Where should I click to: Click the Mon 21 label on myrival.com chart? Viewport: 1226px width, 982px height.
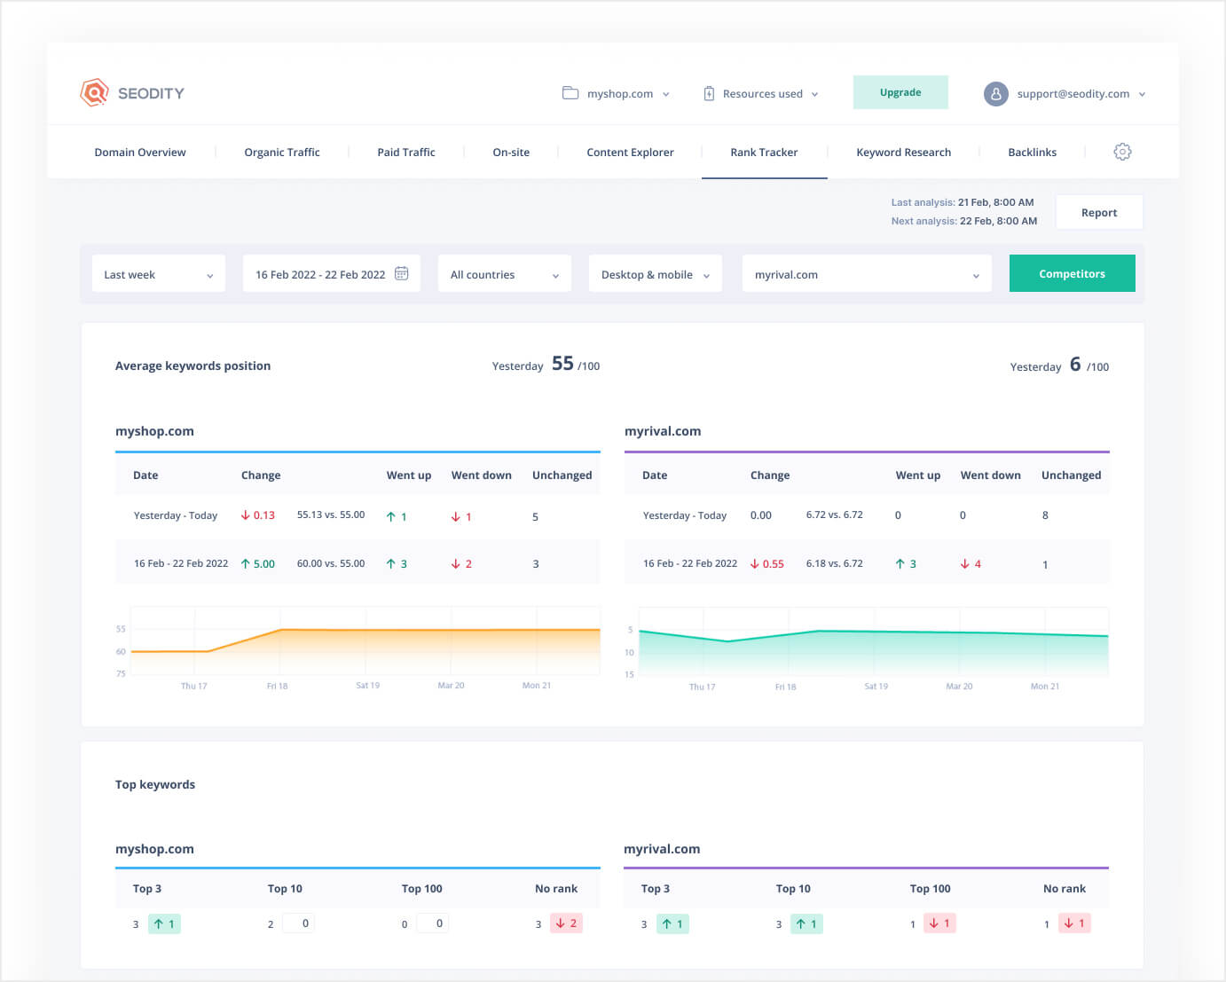pyautogui.click(x=1045, y=687)
